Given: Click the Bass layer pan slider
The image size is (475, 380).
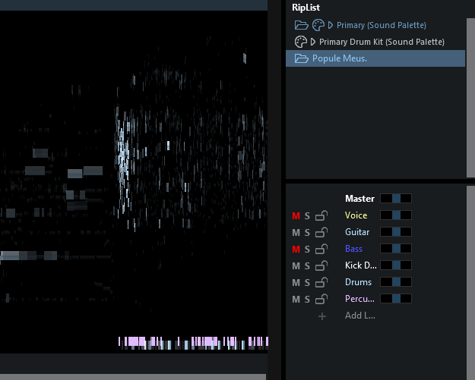Looking at the screenshot, I should click(396, 249).
